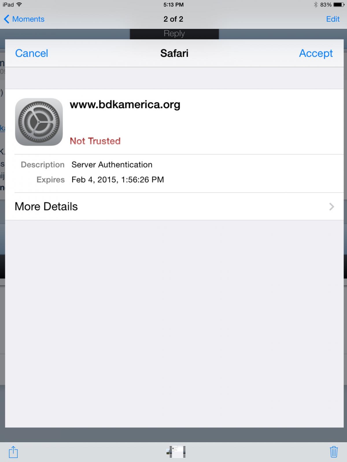Tap the trash can delete icon
The width and height of the screenshot is (347, 462).
[x=334, y=452]
